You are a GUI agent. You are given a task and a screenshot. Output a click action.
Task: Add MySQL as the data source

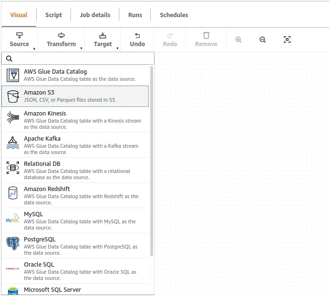(x=75, y=220)
